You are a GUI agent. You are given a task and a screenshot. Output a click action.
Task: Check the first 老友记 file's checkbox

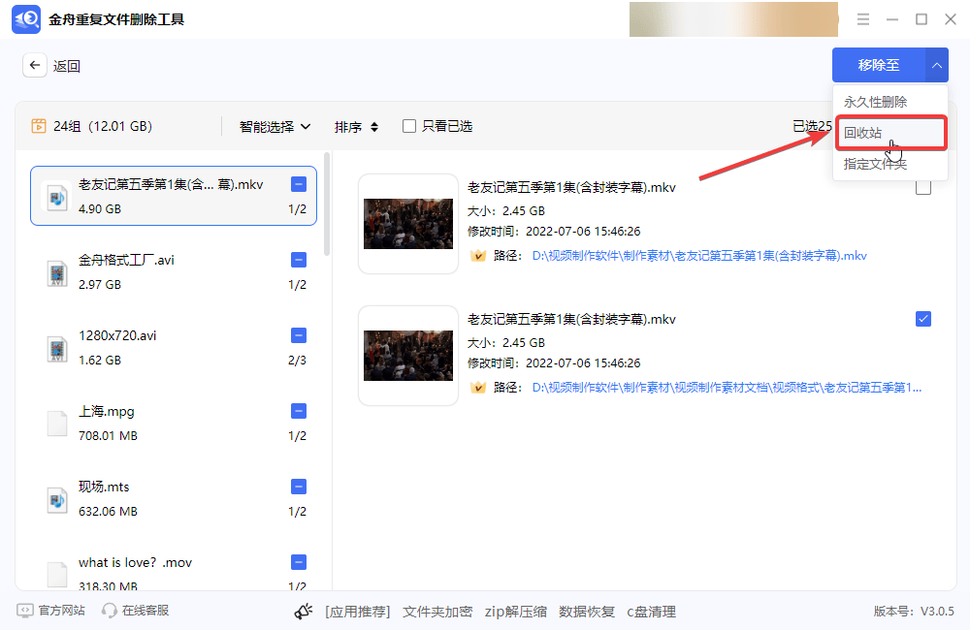click(x=923, y=187)
